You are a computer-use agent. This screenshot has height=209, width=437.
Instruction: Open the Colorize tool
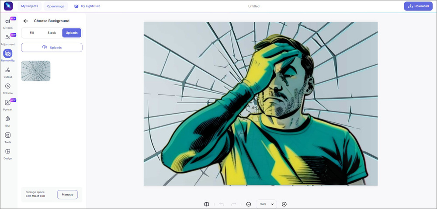8,88
